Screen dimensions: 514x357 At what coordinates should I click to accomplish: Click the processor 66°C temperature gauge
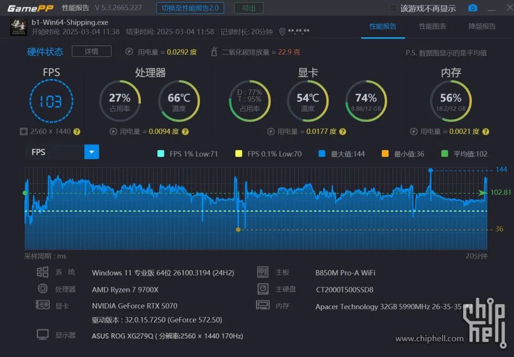coord(179,101)
